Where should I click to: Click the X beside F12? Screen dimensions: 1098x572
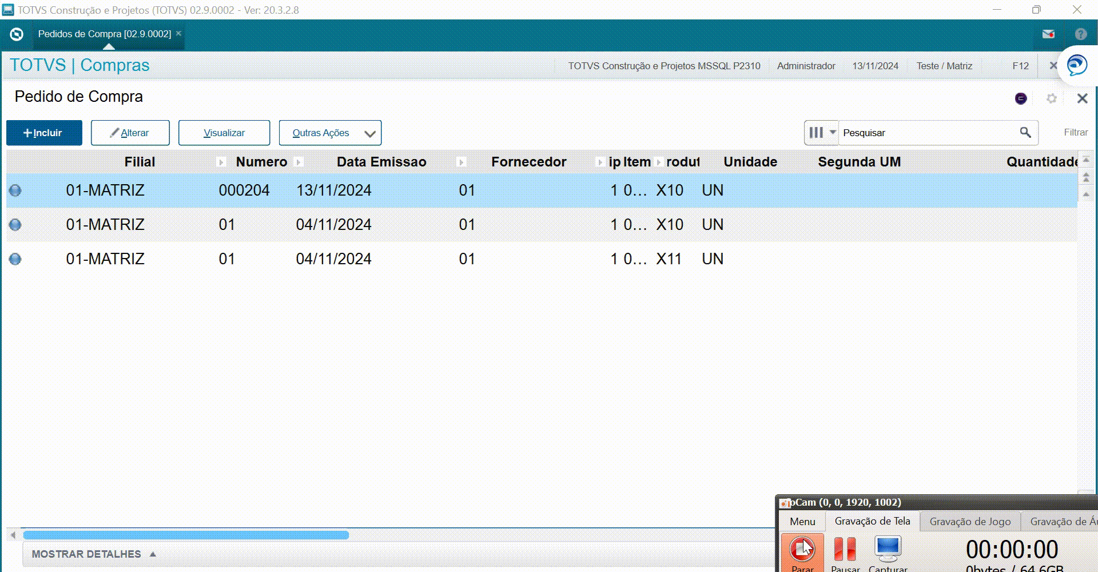click(1053, 66)
